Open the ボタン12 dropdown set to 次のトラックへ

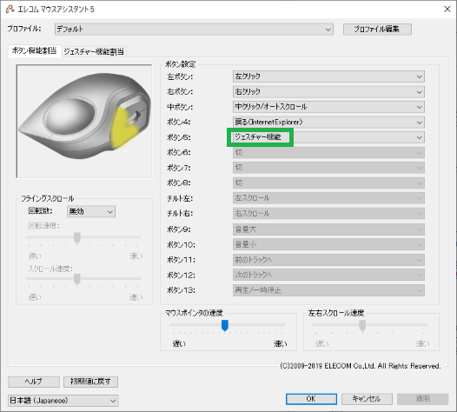pos(328,275)
